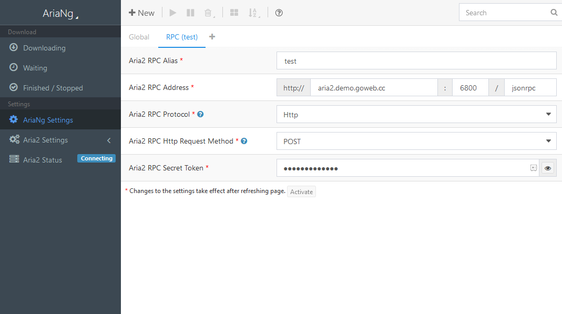Image resolution: width=562 pixels, height=314 pixels.
Task: Select the RPC (test) tab
Action: pos(181,37)
